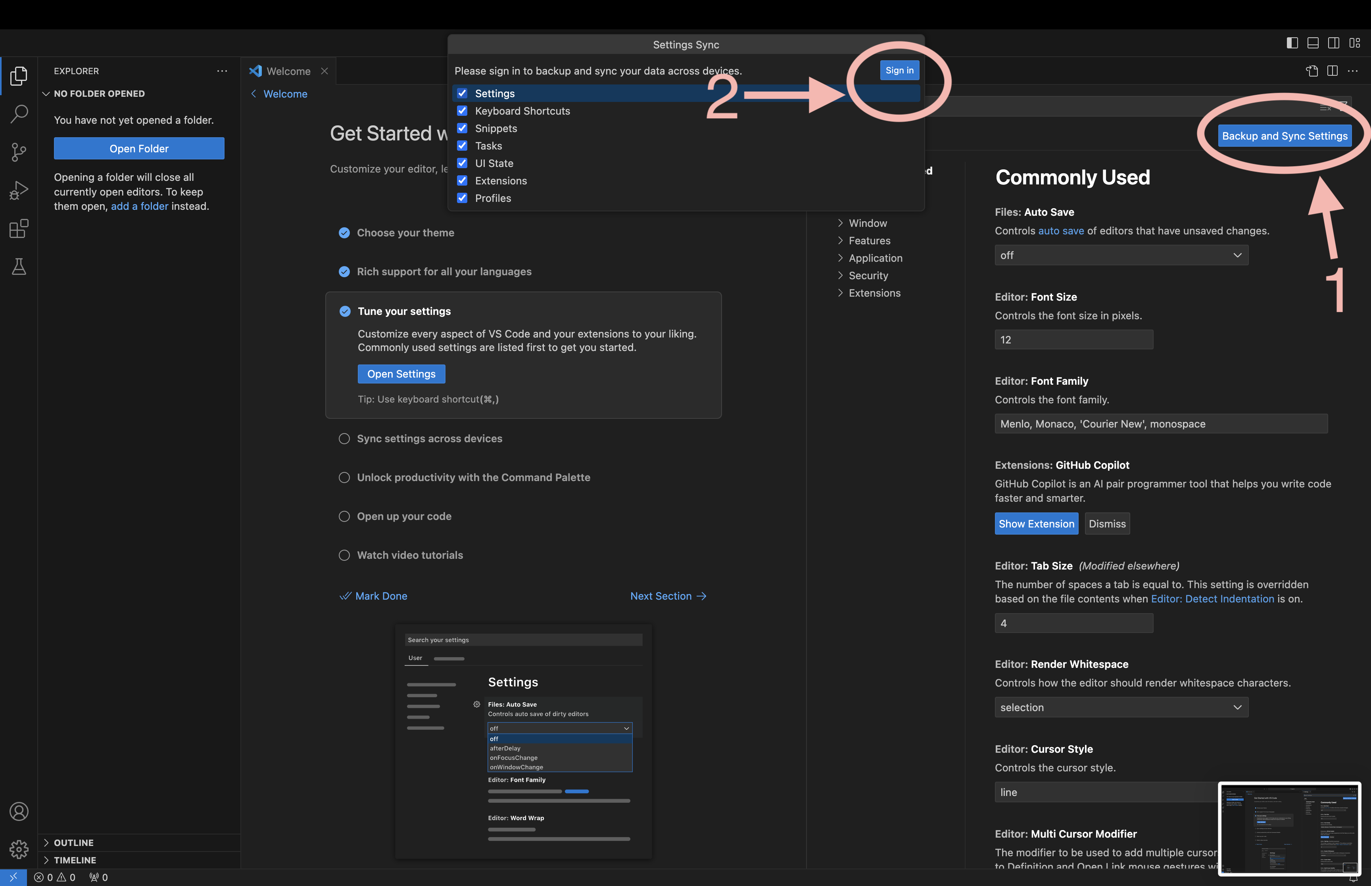Click Backup and Sync Settings button
Image resolution: width=1371 pixels, height=886 pixels.
point(1284,136)
